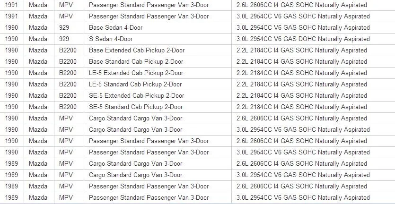Select 'LE-5 Standard Cab Pickup 2-Door' cell

click(158, 84)
